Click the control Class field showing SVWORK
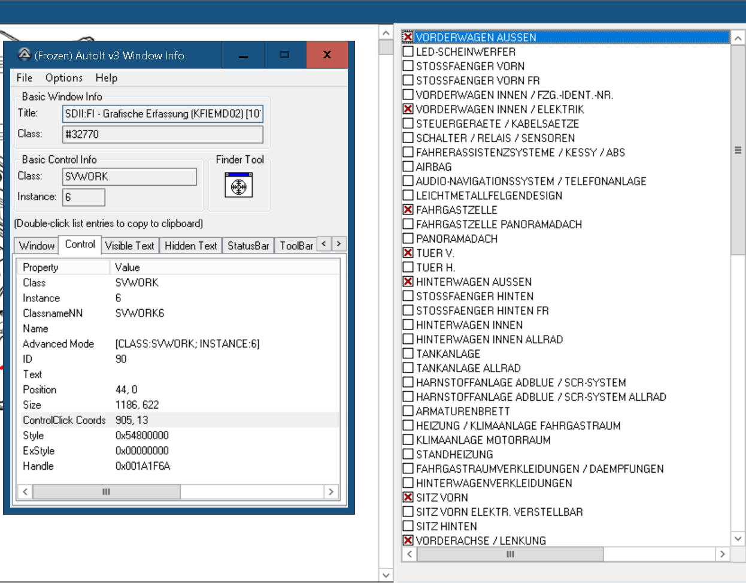The height and width of the screenshot is (583, 746). tap(129, 177)
